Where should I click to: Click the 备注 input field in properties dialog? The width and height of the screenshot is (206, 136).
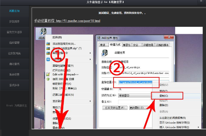(135, 102)
